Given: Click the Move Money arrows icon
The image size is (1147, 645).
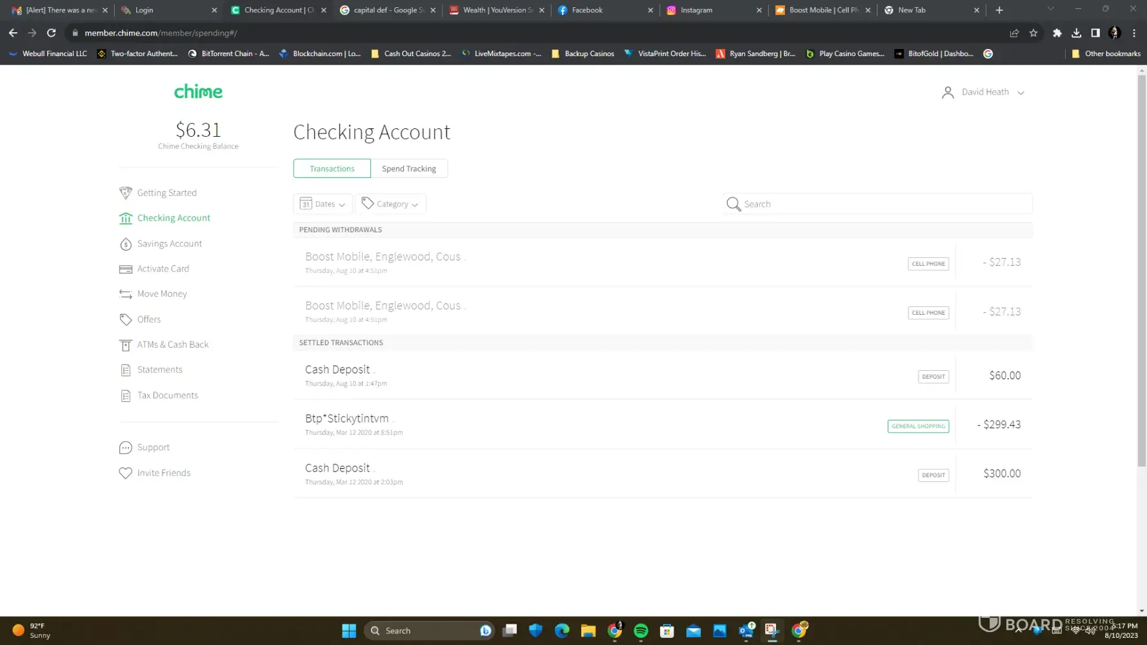Looking at the screenshot, I should click(x=126, y=294).
